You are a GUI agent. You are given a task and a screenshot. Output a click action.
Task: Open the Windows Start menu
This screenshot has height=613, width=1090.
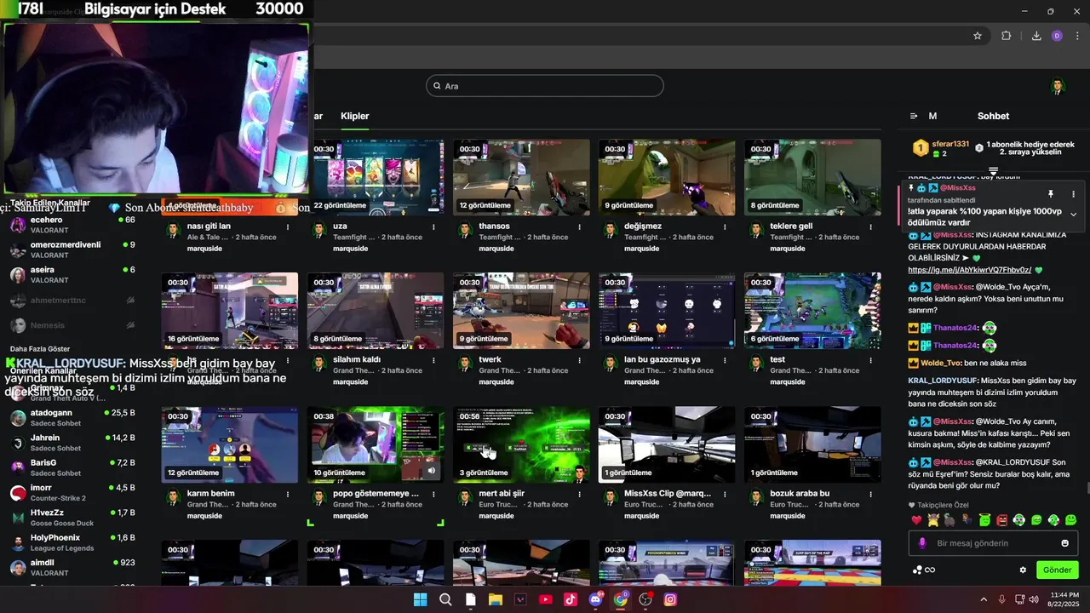pyautogui.click(x=420, y=599)
